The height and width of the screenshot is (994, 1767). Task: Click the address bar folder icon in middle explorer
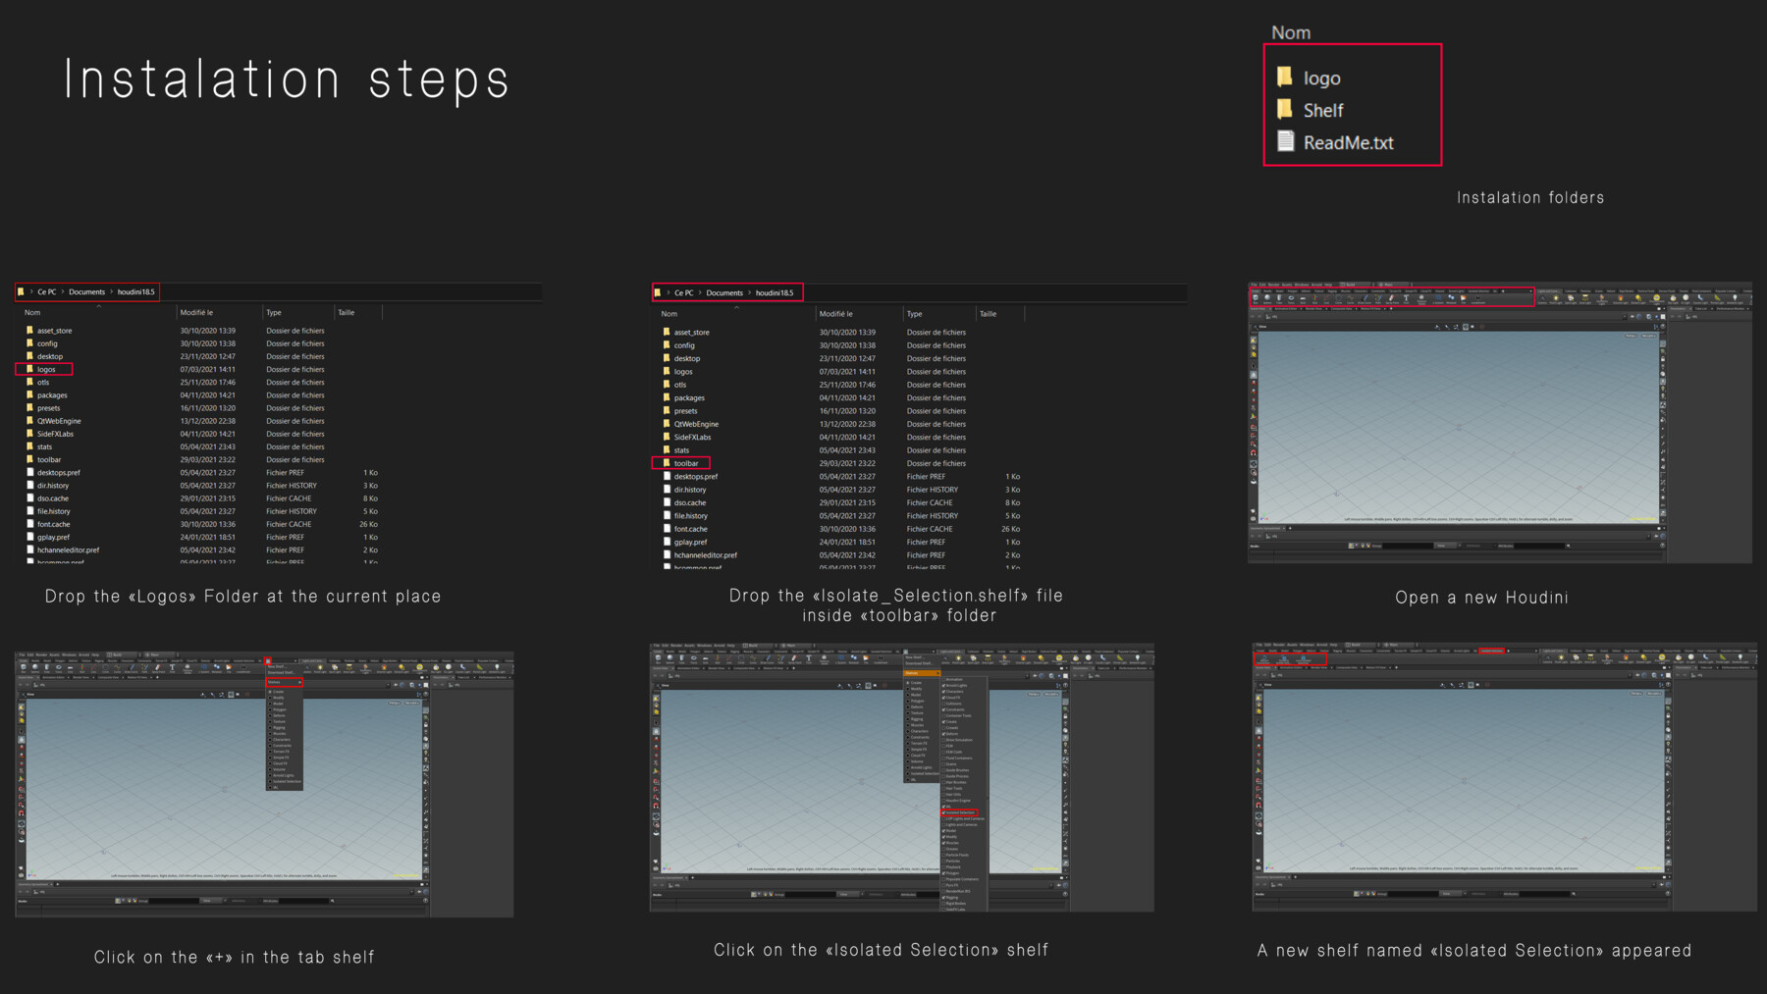658,292
